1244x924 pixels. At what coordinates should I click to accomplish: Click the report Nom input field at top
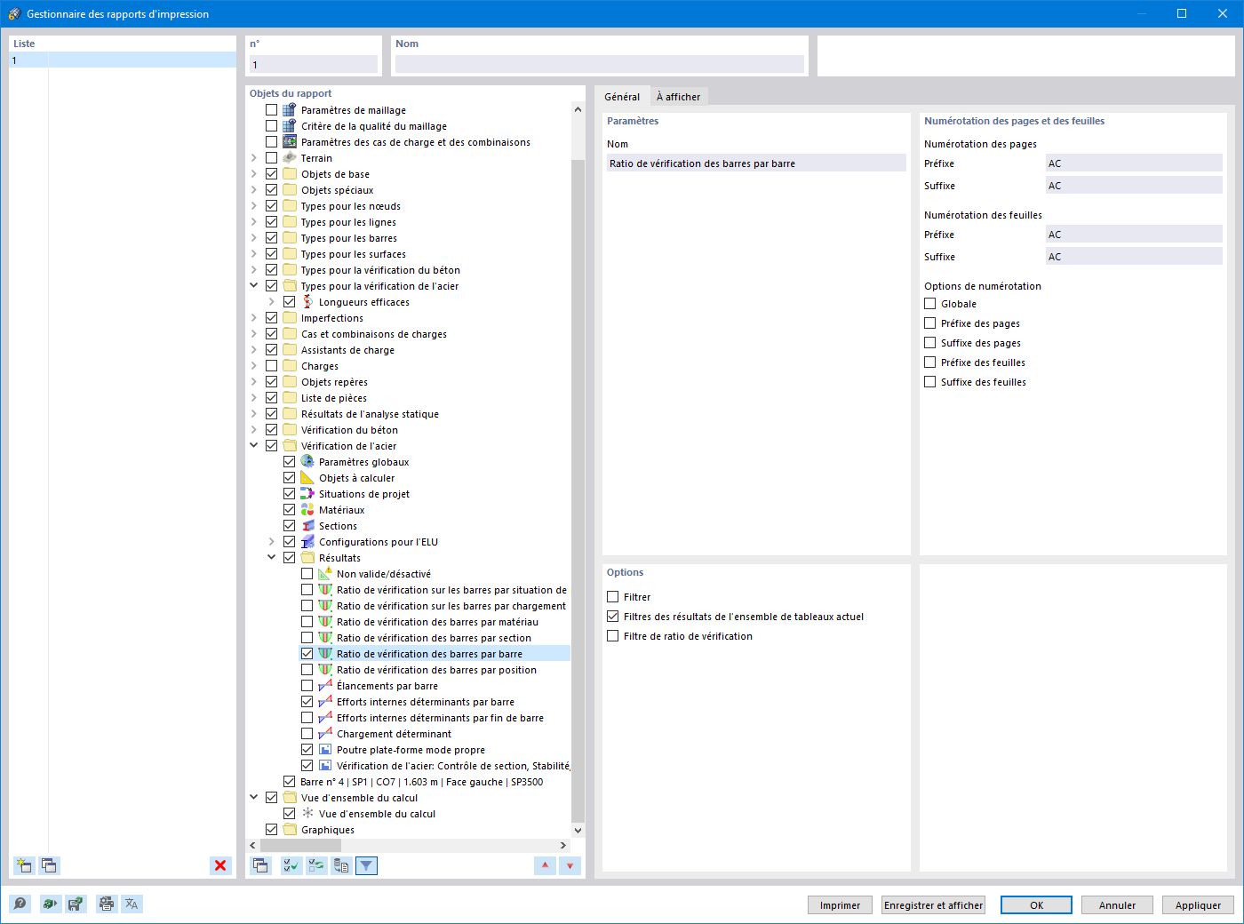click(x=600, y=64)
